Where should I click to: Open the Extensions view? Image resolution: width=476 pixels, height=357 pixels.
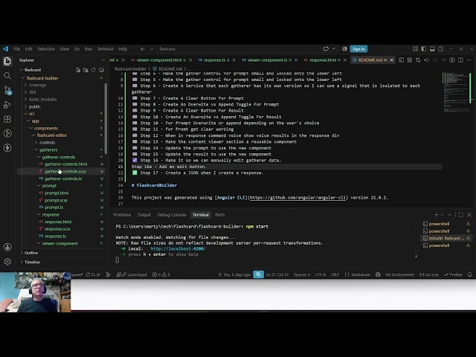point(7,119)
